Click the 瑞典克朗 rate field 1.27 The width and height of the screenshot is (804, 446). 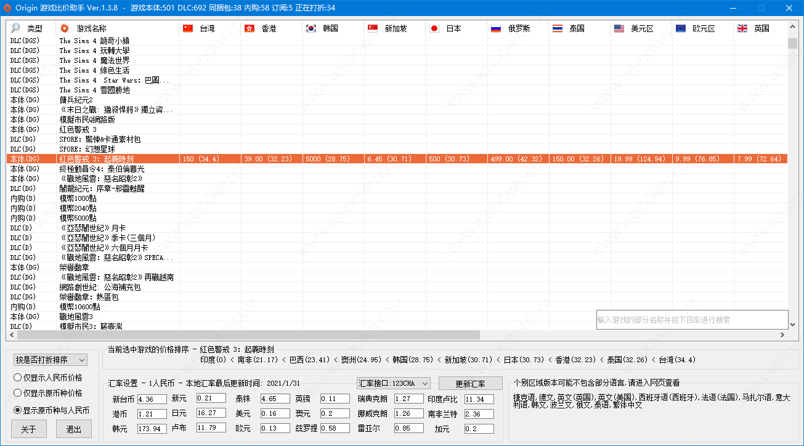tap(408, 399)
